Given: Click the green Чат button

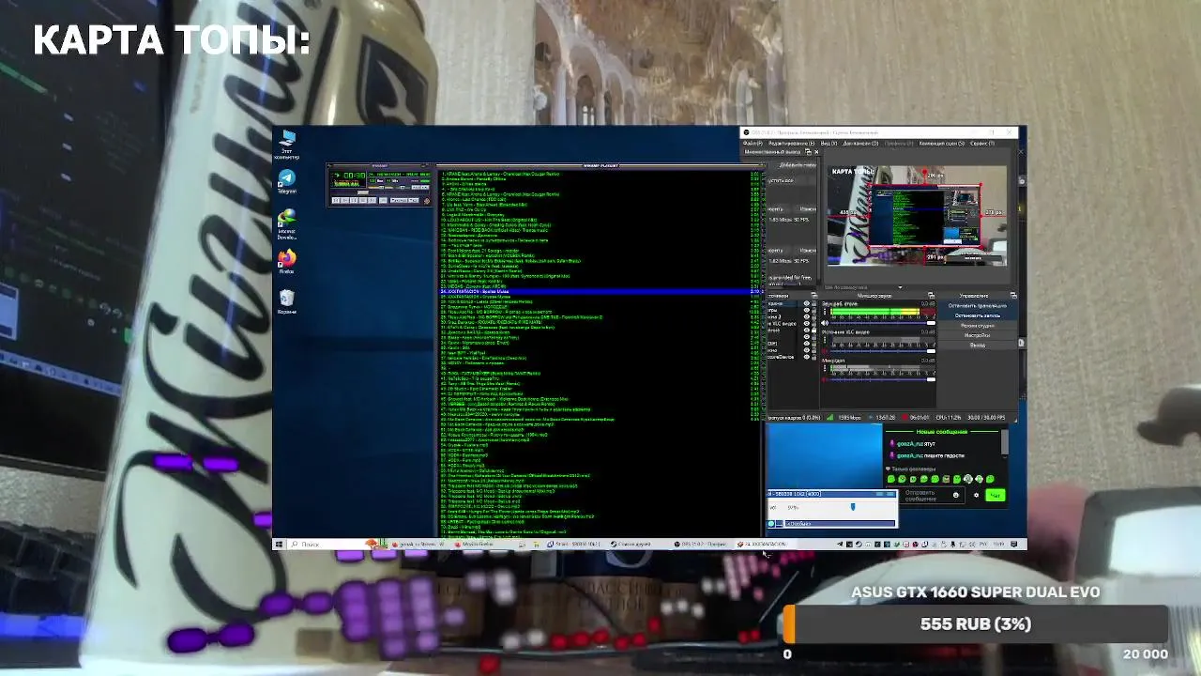Looking at the screenshot, I should point(995,495).
